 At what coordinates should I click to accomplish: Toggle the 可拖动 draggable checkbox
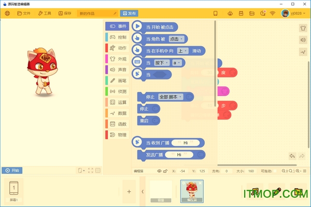coord(275,171)
